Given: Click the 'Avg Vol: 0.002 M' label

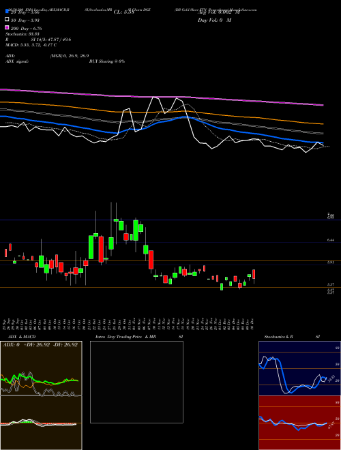Looking at the screenshot, I should point(218,12).
